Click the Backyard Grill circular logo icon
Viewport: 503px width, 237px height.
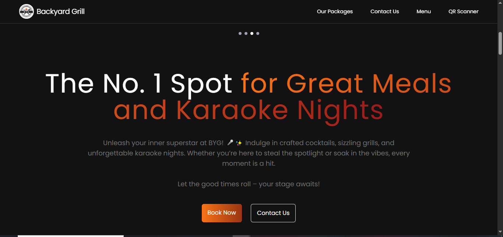tap(26, 11)
